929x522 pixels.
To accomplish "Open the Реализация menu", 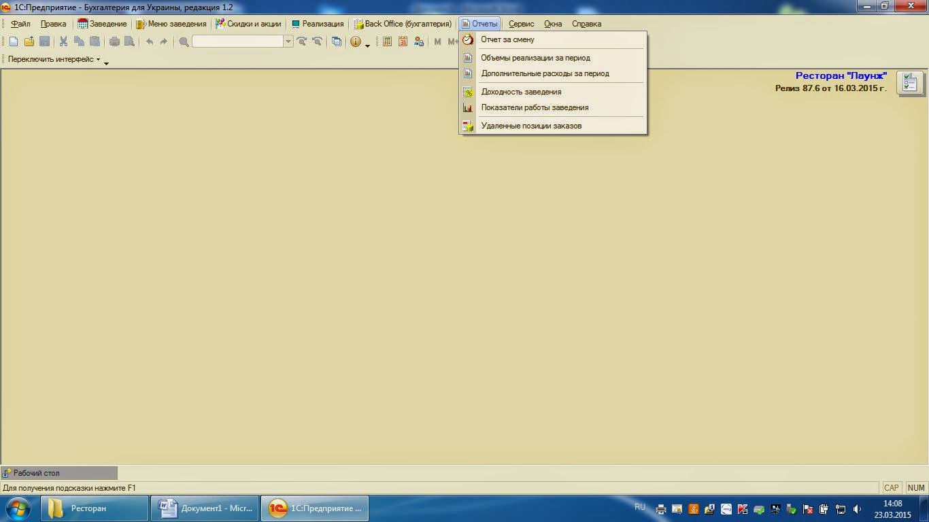I will 318,24.
